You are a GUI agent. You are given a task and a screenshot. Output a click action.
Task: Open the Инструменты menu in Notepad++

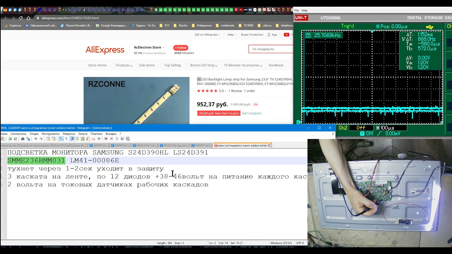coord(50,134)
